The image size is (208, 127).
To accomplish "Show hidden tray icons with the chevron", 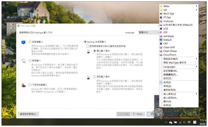I will 166,122.
